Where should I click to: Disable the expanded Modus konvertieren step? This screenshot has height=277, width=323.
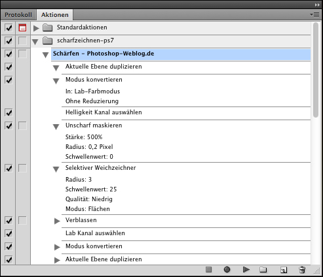pos(9,80)
